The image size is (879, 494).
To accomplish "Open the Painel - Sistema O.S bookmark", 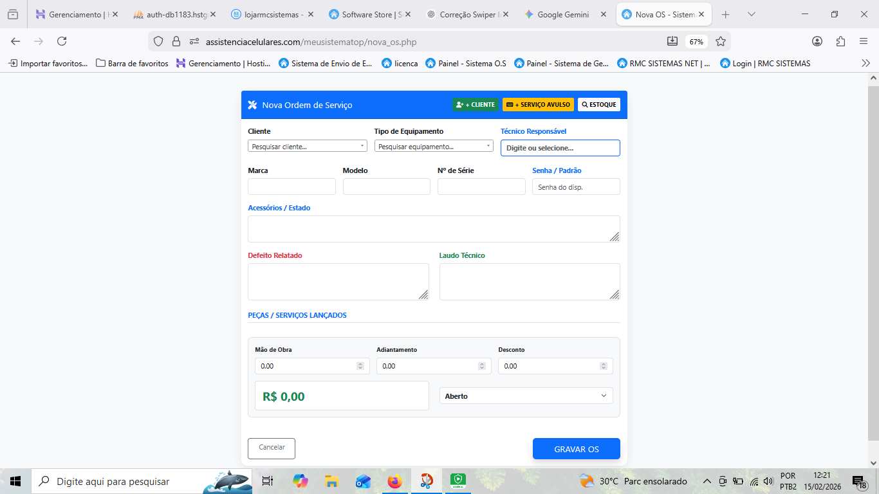I will point(466,63).
